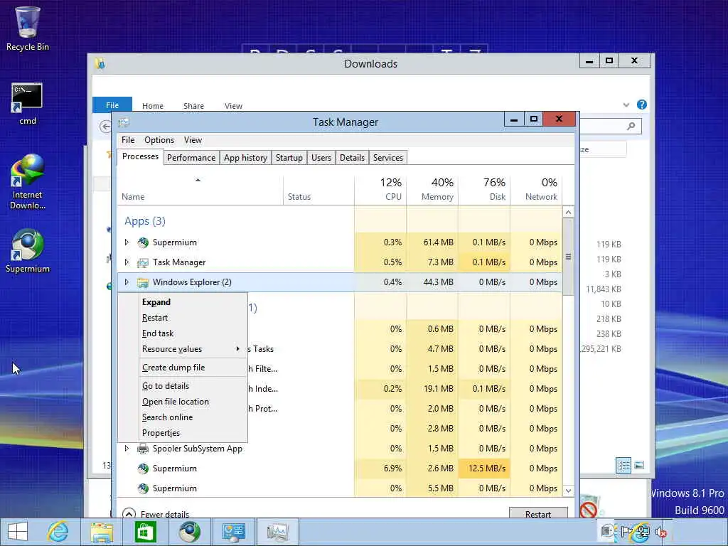Viewport: 728px width, 546px height.
Task: Open Help in the Downloads window
Action: coord(642,105)
